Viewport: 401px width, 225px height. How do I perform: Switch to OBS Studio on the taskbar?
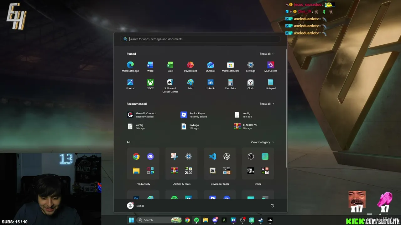coord(242,220)
